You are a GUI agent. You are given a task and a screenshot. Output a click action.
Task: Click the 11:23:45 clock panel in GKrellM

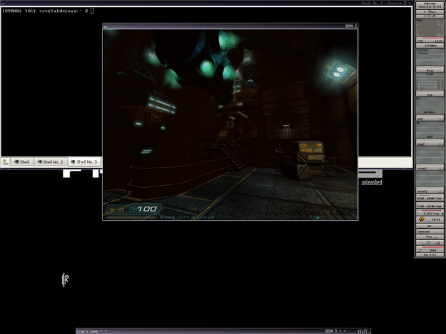tap(430, 16)
